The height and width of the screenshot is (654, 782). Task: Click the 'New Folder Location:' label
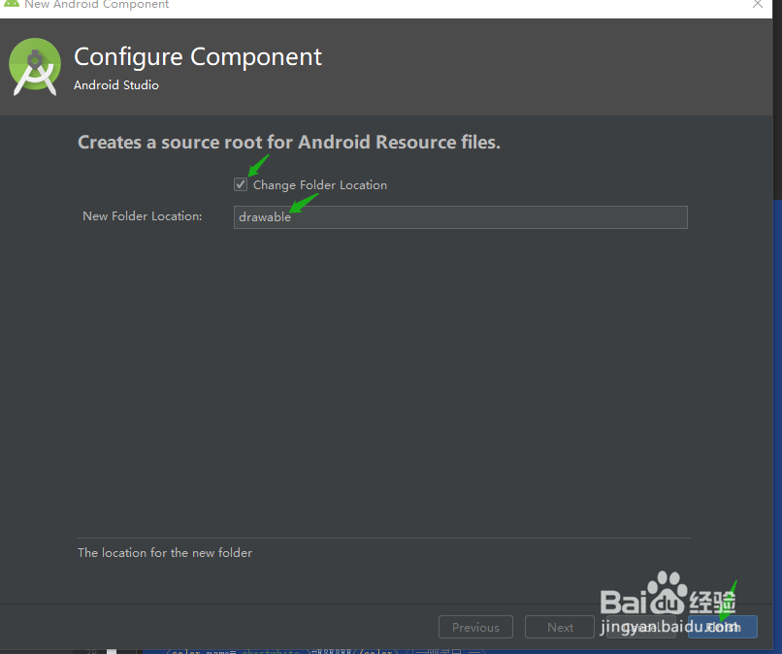pos(142,216)
